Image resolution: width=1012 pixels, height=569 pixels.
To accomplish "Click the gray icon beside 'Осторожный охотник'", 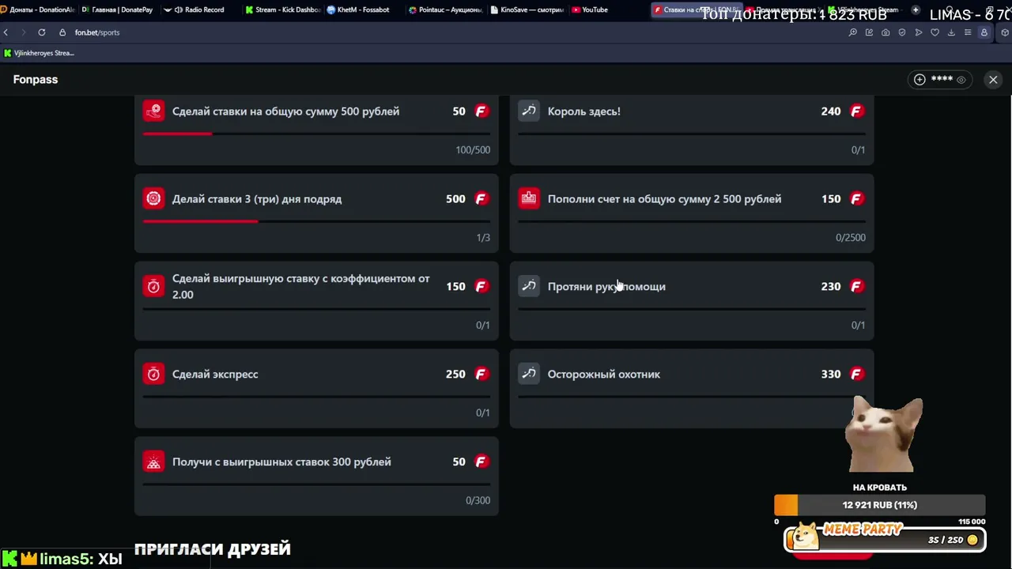I will 529,375.
